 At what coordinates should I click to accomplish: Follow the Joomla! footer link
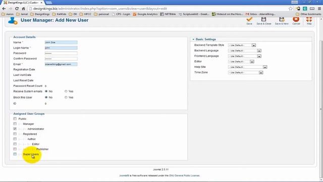(x=124, y=175)
